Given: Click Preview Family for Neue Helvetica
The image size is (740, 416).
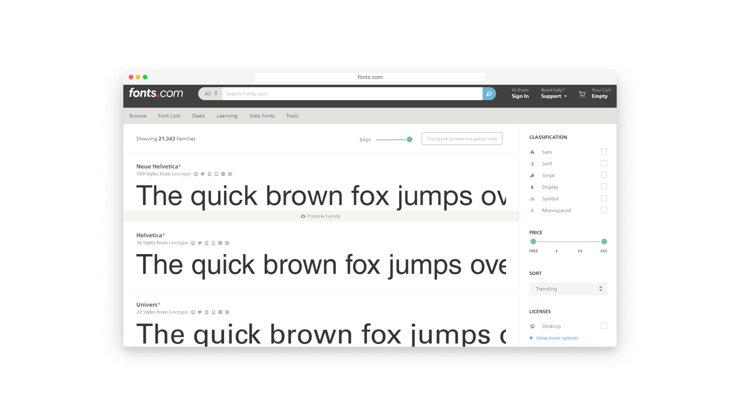Looking at the screenshot, I should tap(320, 216).
